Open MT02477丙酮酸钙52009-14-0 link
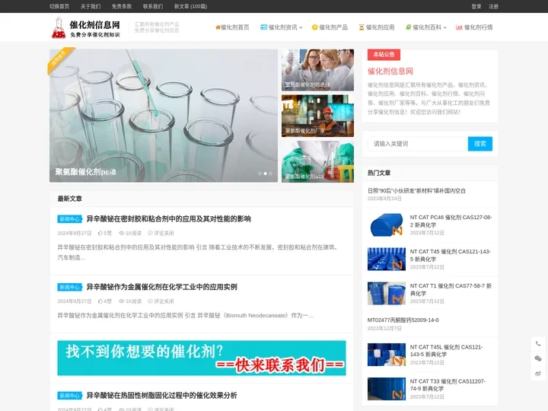Screen dimensions: 548x411 (403, 320)
